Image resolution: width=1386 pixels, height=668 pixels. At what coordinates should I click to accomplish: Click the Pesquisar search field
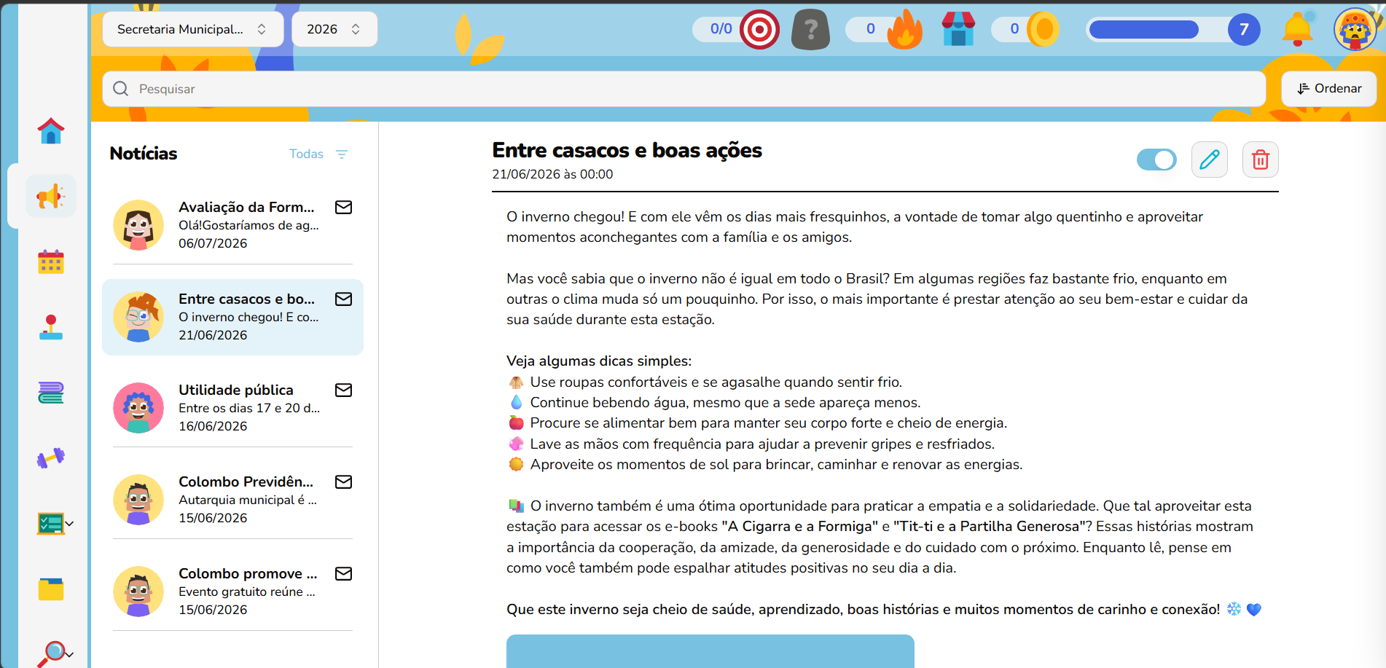[x=684, y=89]
